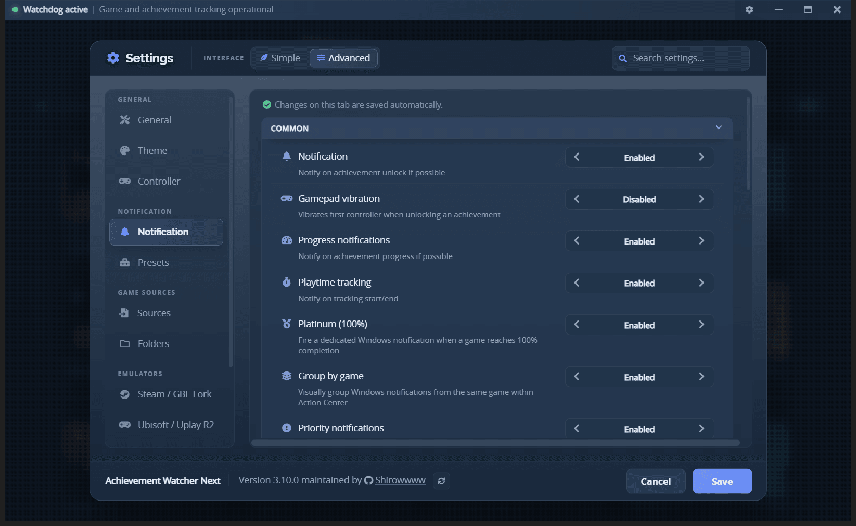Viewport: 856px width, 526px height.
Task: Click right arrow on Notification setting
Action: click(701, 157)
